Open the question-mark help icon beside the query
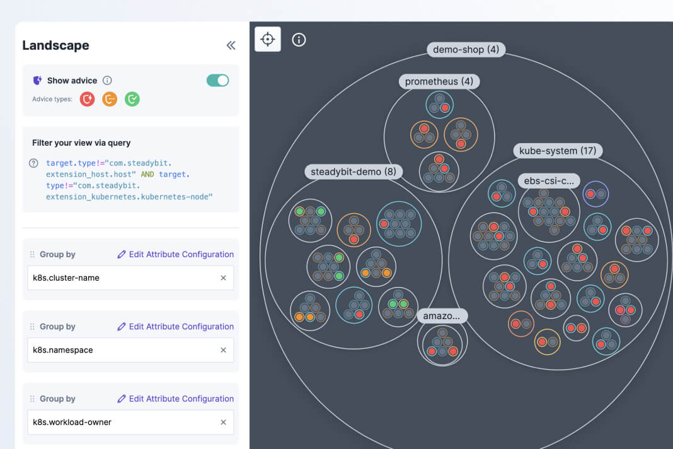This screenshot has height=449, width=673. [33, 163]
